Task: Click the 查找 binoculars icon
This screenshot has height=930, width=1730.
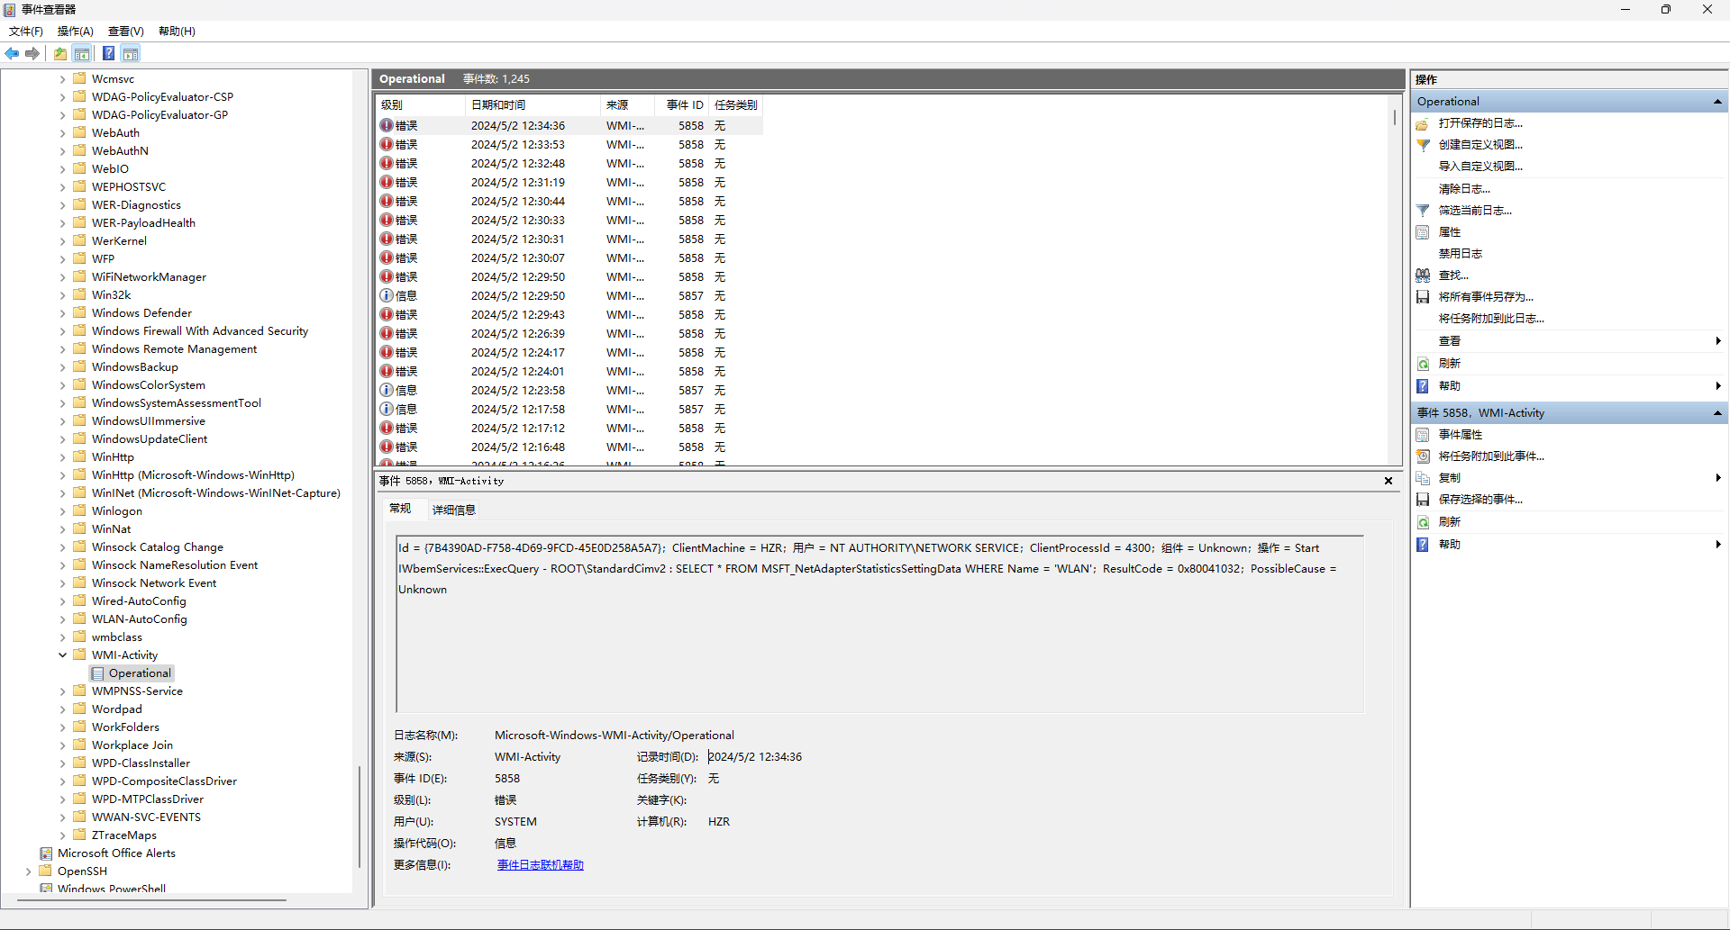Action: click(x=1423, y=275)
